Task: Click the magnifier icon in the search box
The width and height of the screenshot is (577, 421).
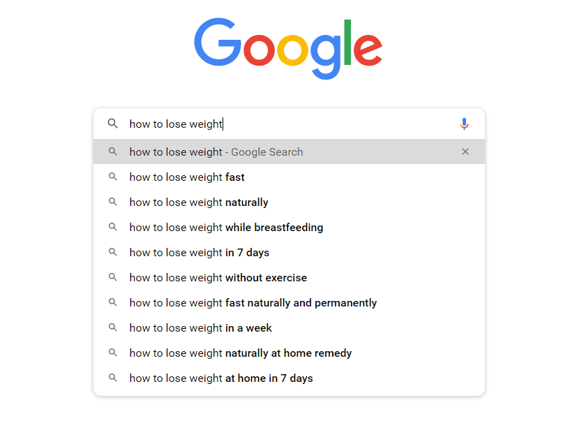Action: click(x=112, y=124)
